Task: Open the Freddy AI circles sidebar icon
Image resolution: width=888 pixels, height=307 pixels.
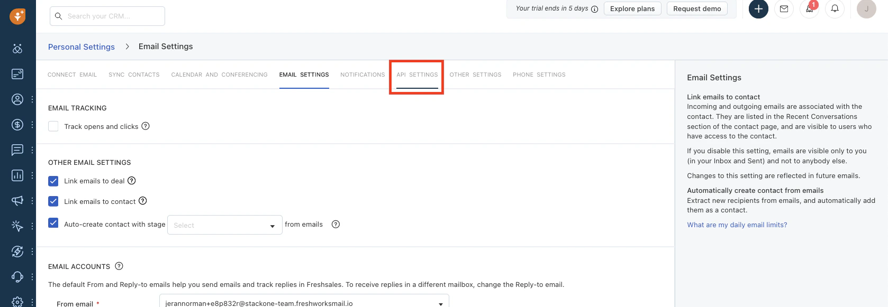Action: pyautogui.click(x=17, y=49)
